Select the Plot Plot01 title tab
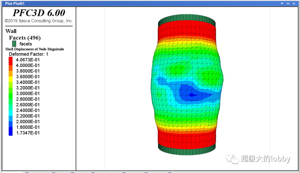Image resolution: width=300 pixels, height=173 pixels. (15, 3)
